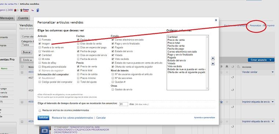Uncheck the Voto recibido checkbox
Screen dimensions: 279x134
113,59
